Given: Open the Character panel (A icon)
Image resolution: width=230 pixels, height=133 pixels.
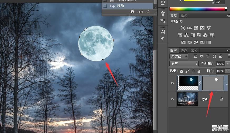Looking at the screenshot, I should 163,32.
